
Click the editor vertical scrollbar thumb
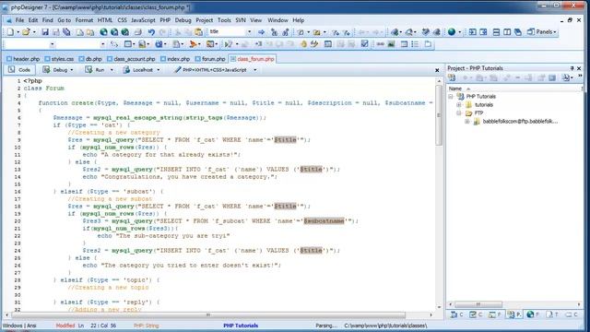(x=439, y=115)
